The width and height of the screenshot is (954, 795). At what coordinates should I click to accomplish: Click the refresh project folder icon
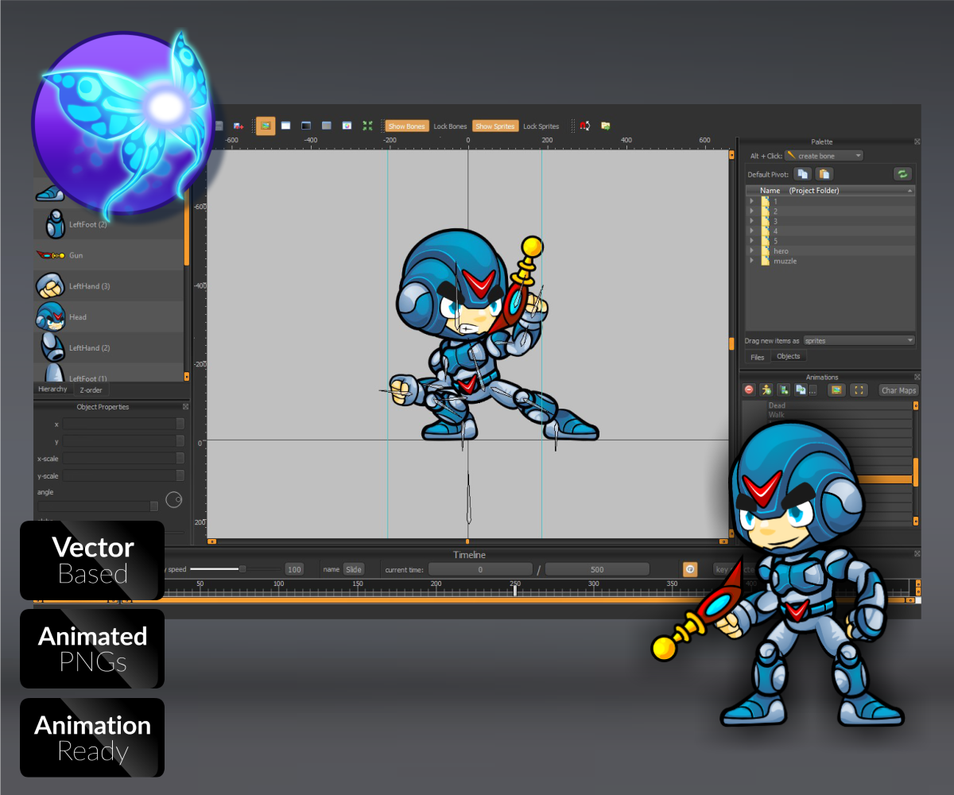[902, 173]
